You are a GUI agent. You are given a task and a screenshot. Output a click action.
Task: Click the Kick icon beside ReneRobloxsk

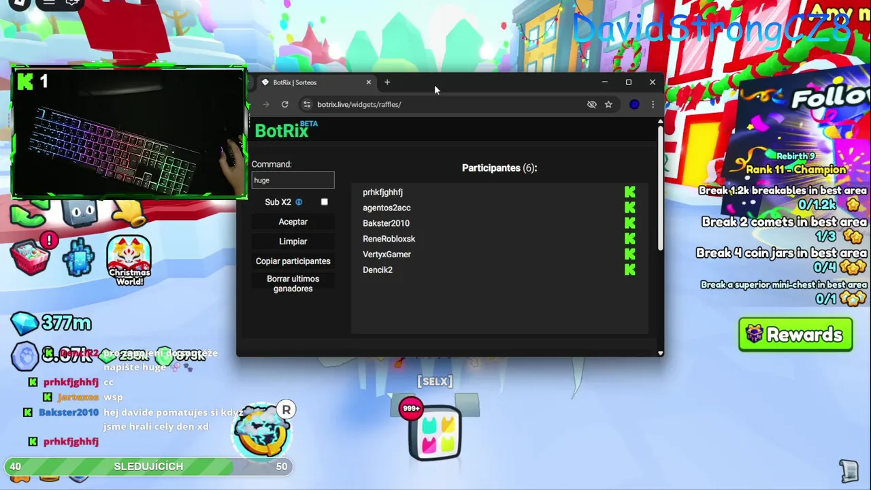click(630, 239)
